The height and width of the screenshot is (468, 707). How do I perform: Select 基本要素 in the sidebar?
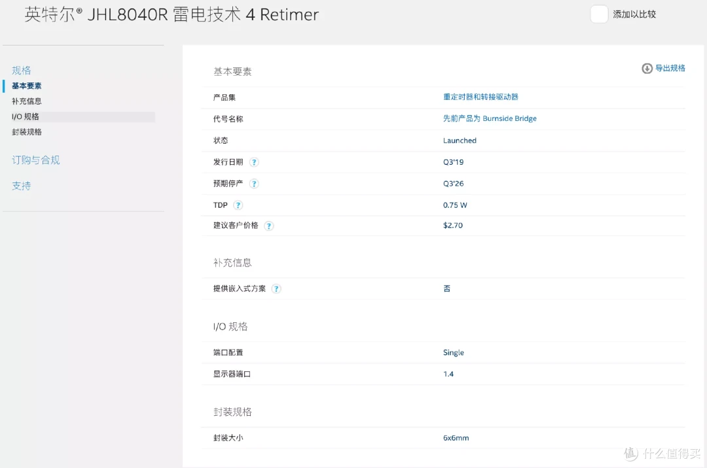[27, 86]
